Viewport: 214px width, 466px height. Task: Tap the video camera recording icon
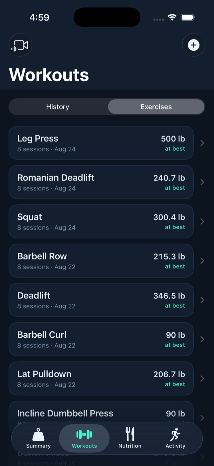tap(20, 45)
